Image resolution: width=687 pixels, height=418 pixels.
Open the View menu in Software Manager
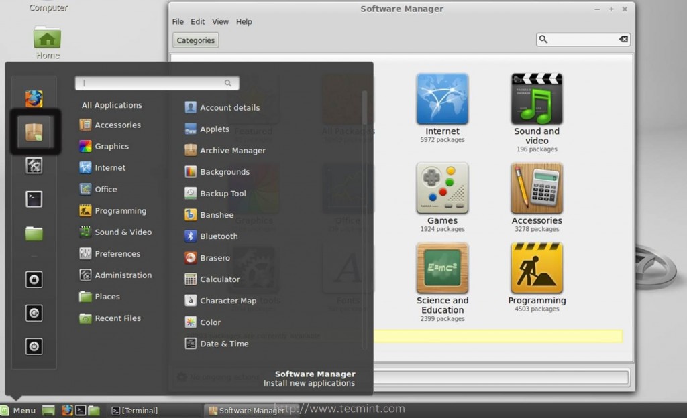pyautogui.click(x=220, y=21)
